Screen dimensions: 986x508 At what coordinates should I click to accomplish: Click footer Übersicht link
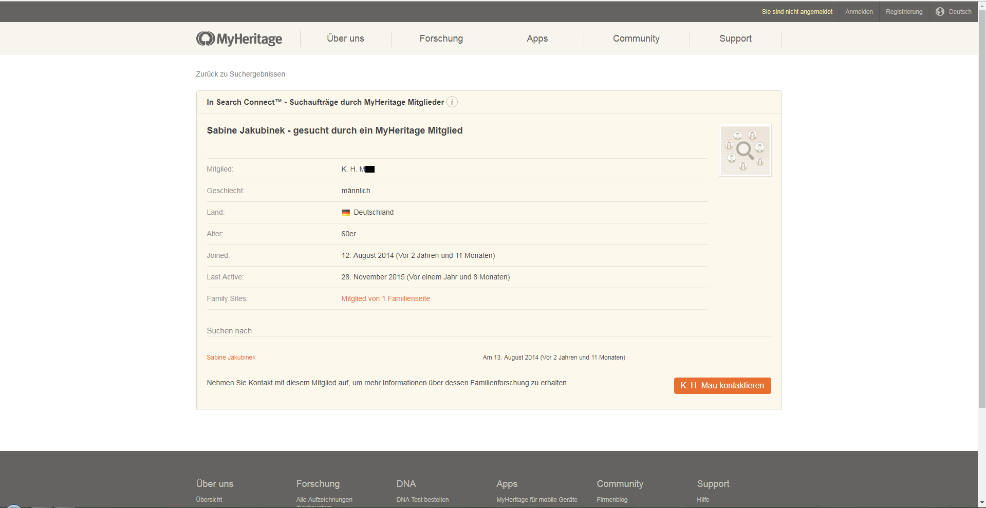click(209, 500)
